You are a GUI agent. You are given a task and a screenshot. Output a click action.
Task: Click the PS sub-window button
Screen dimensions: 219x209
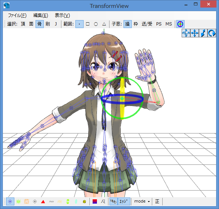[x=159, y=24]
